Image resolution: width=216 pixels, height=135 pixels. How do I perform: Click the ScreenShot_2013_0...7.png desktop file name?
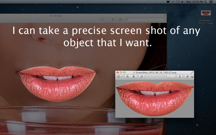(206, 22)
